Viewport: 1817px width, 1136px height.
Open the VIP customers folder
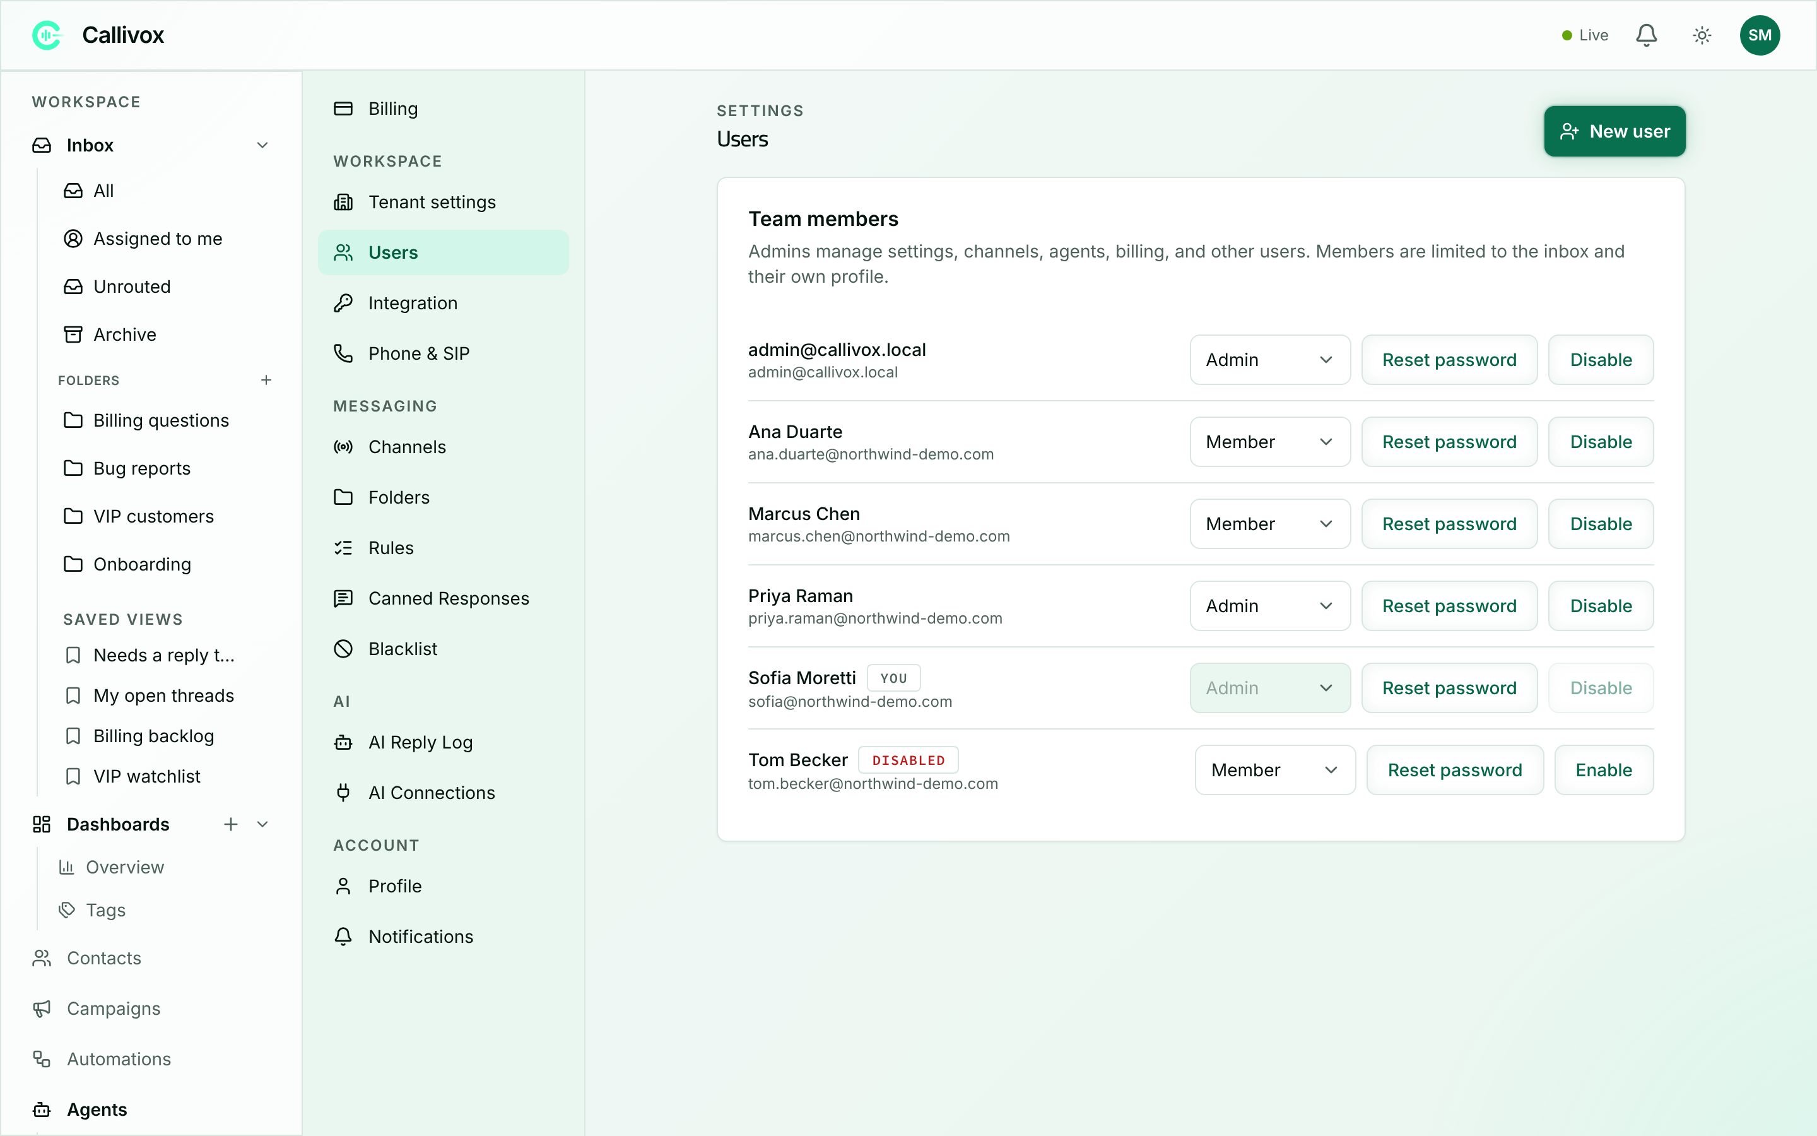pyautogui.click(x=153, y=516)
